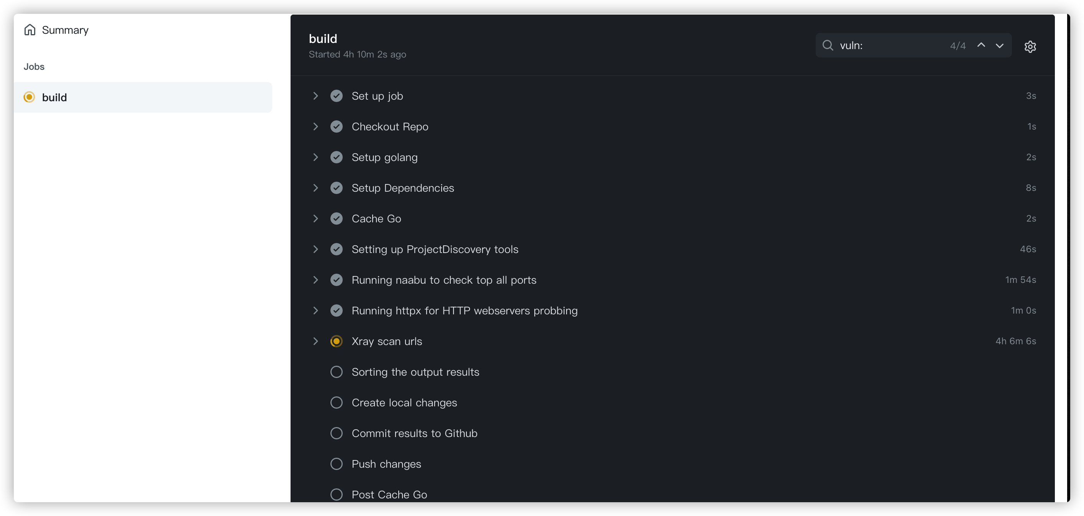The height and width of the screenshot is (516, 1084).
Task: Click the success checkmark on Setup golang
Action: pos(336,157)
